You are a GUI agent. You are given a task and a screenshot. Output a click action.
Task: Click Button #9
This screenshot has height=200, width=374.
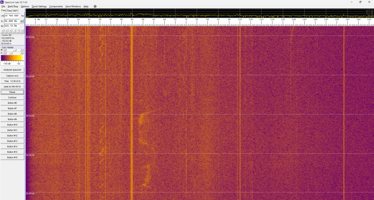click(x=12, y=119)
